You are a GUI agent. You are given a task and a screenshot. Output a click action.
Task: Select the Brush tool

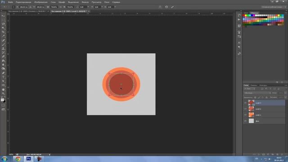point(3,45)
